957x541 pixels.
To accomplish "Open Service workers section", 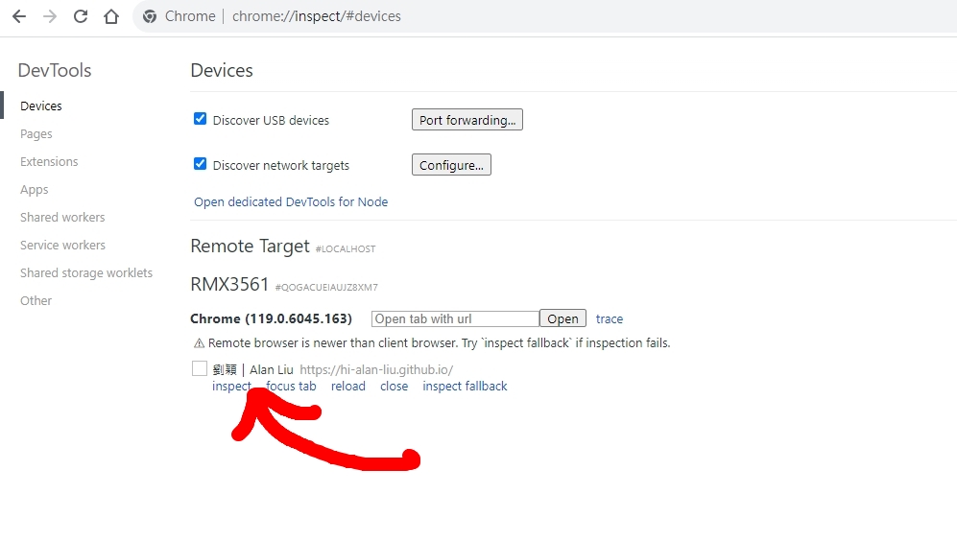I will (62, 246).
